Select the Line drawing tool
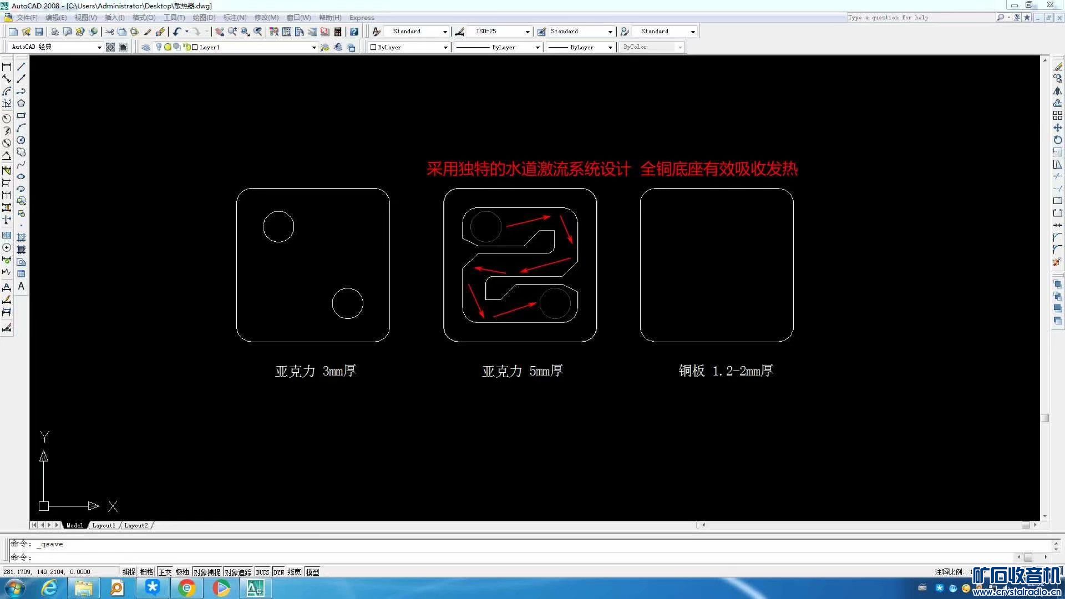The height and width of the screenshot is (599, 1065). coord(21,67)
